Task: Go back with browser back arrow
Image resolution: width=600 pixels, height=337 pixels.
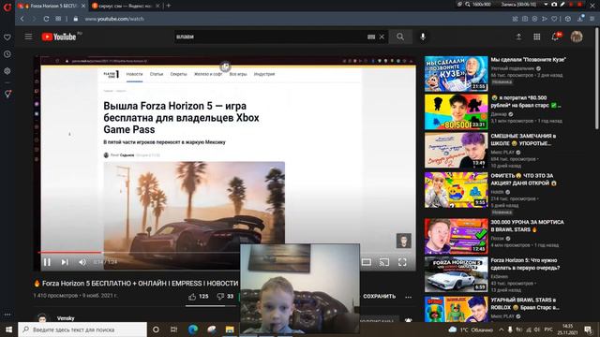Action: click(22, 19)
